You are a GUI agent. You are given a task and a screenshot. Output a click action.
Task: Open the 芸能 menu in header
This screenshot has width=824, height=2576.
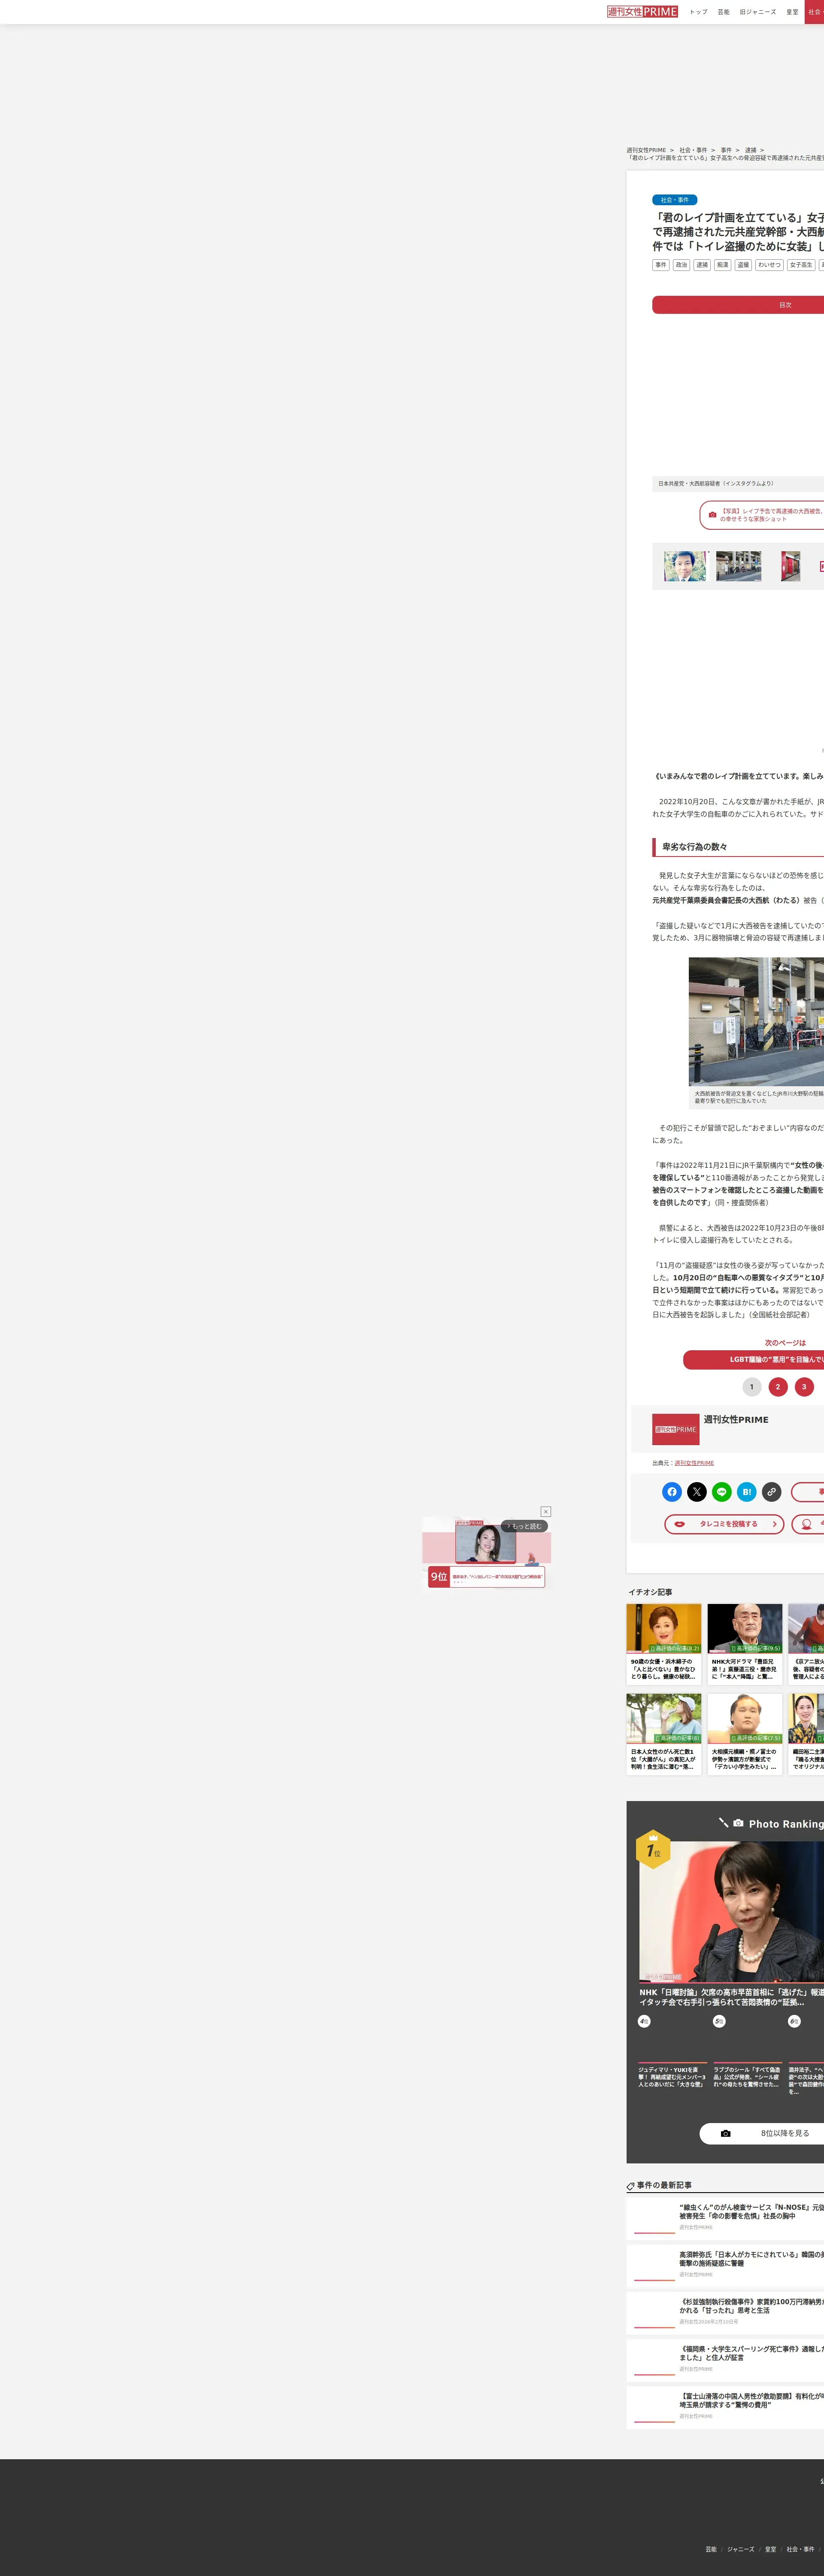(723, 12)
